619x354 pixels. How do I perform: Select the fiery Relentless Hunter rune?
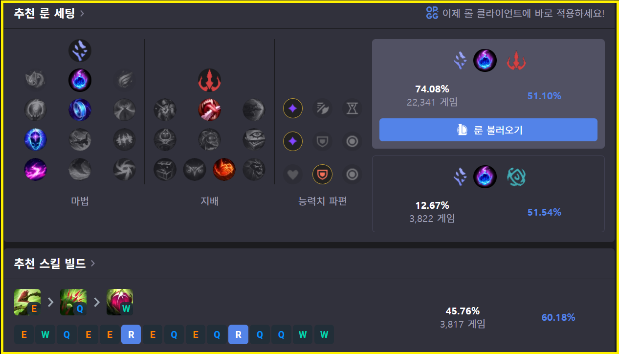coord(224,169)
